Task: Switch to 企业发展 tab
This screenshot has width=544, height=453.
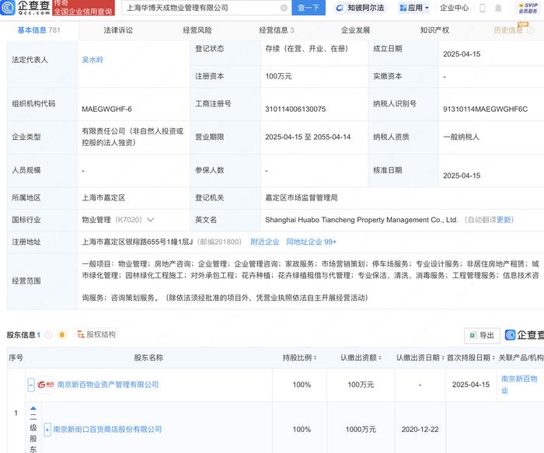Action: (356, 30)
